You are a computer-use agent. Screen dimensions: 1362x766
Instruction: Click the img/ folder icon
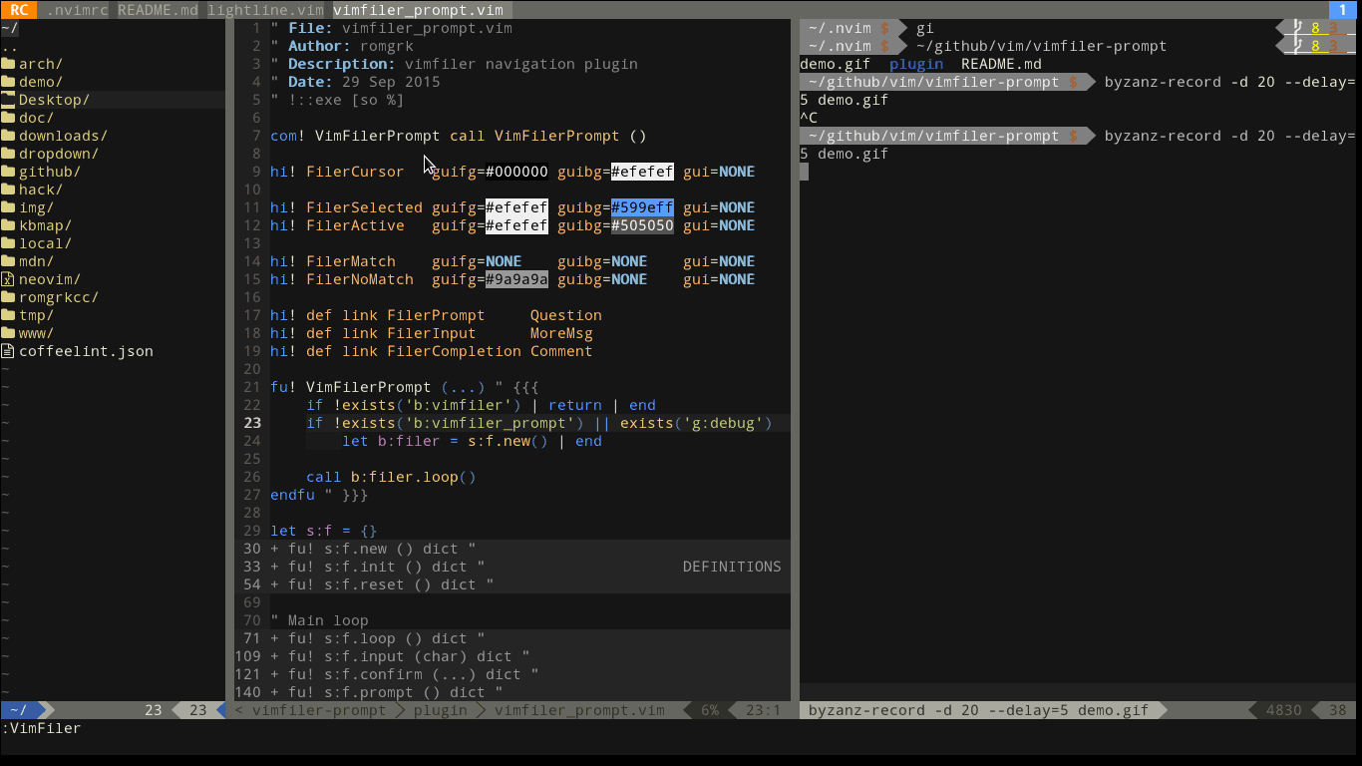(8, 207)
